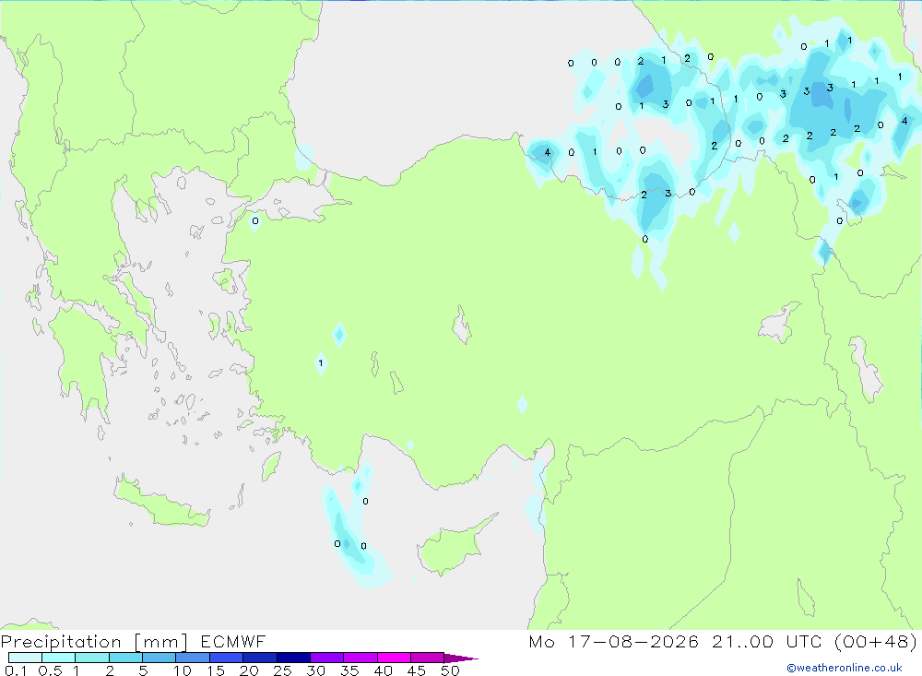
Task: Click the 'UTC' label in footer
Action: tap(804, 641)
